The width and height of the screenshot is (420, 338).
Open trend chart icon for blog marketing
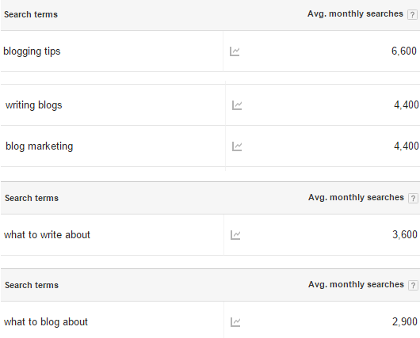pos(237,146)
